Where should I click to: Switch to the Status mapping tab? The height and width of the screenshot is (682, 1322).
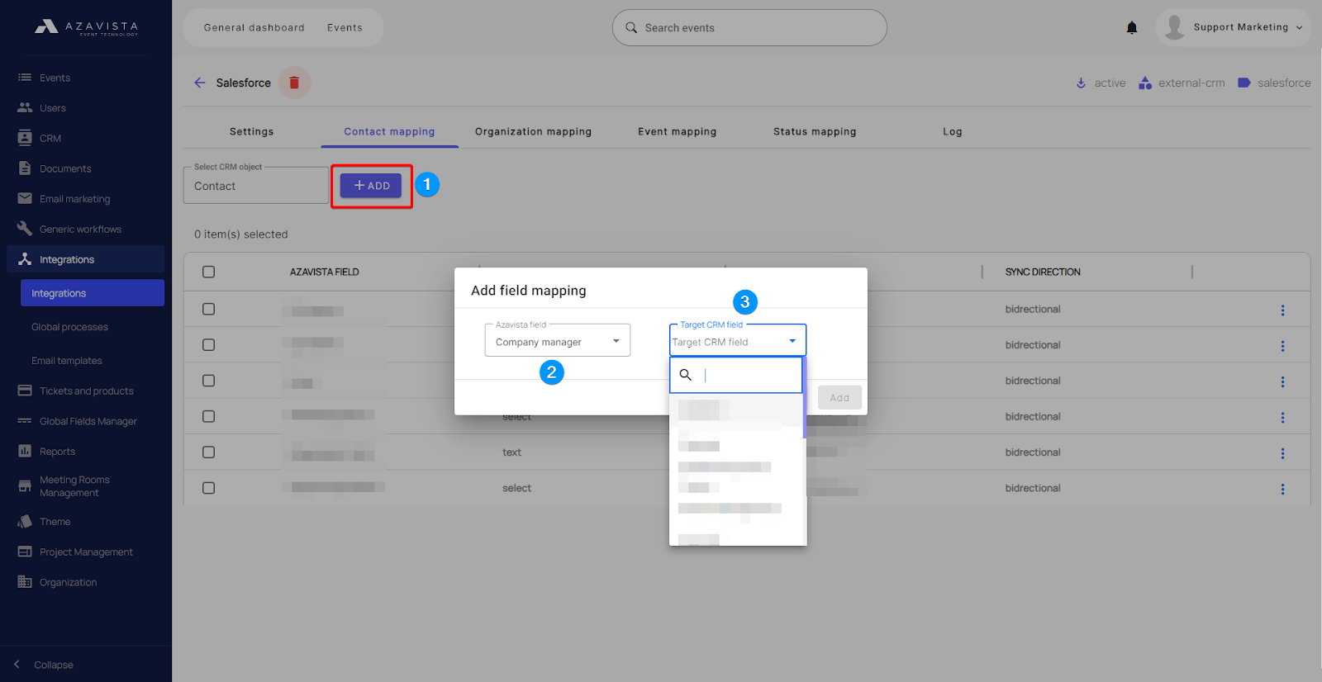tap(815, 131)
